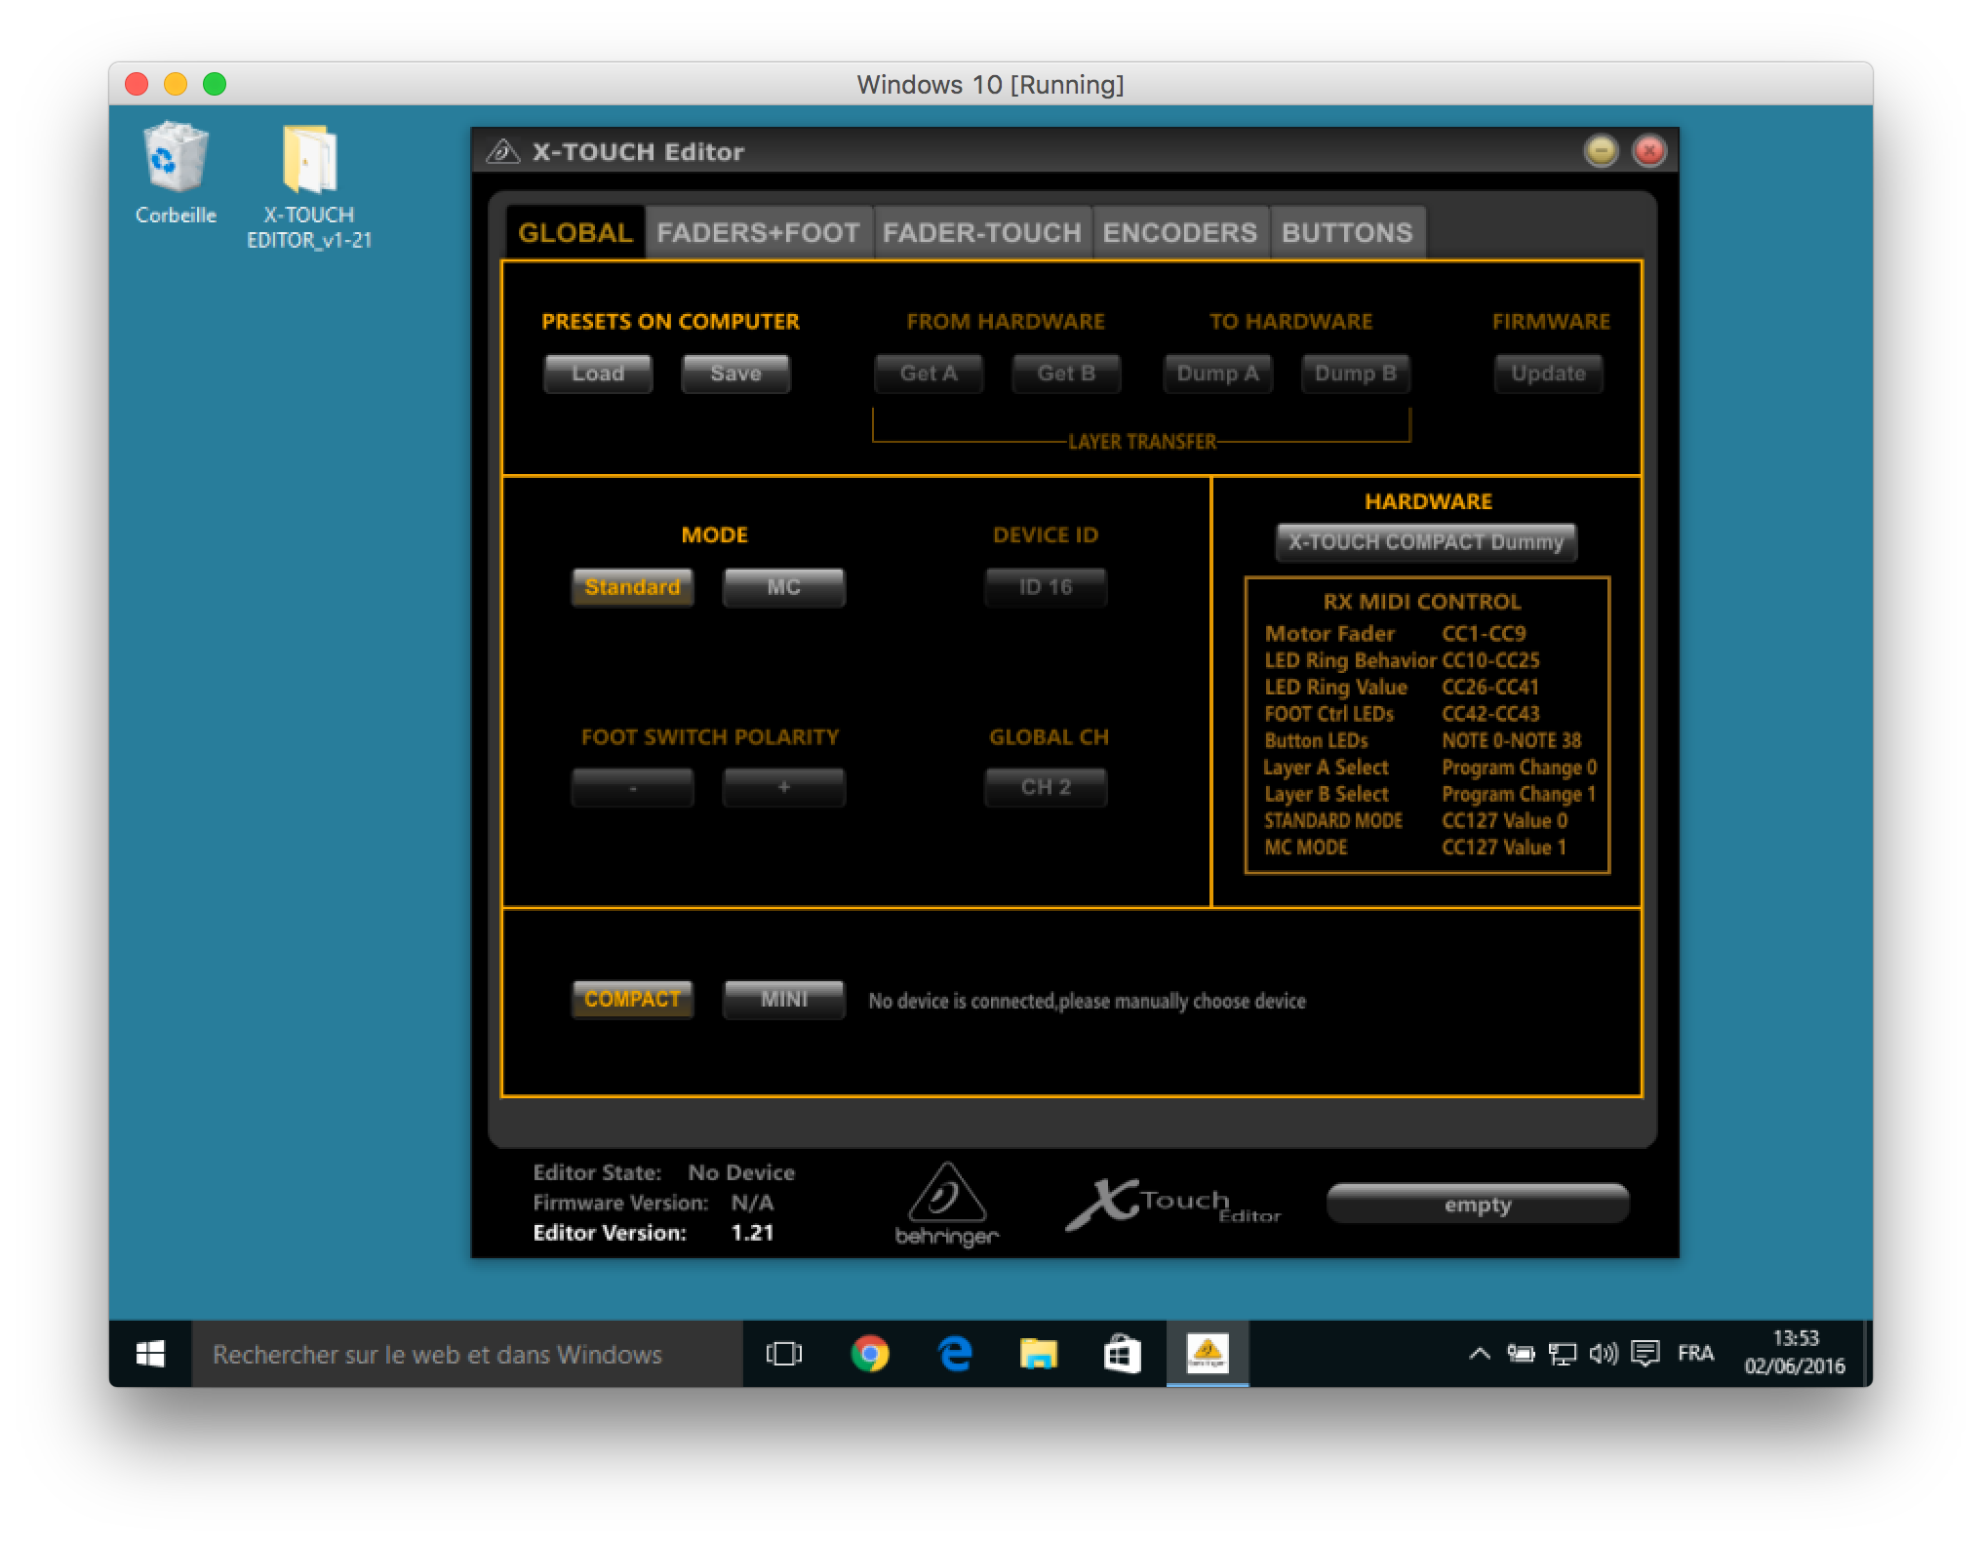Open Google Chrome from taskbar
The width and height of the screenshot is (1982, 1543).
point(869,1353)
